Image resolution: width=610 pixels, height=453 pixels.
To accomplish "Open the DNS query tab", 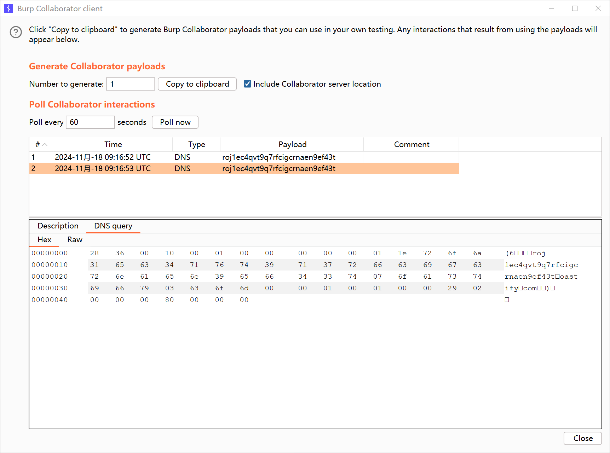I will point(113,226).
